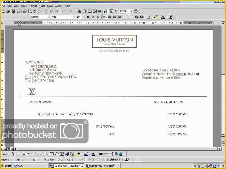Expand Line Color dropdown arrow on Drawing toolbar
The width and height of the screenshot is (226, 169).
click(x=89, y=154)
